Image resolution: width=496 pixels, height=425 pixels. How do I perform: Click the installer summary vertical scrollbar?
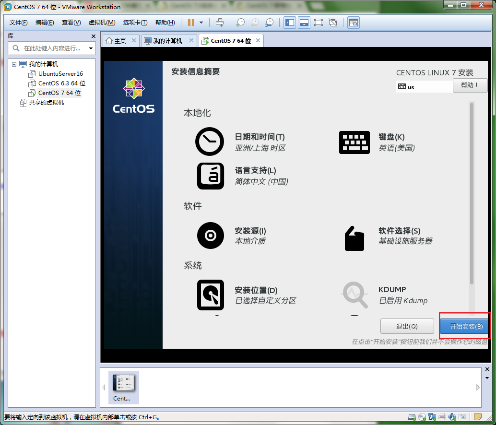[472, 193]
